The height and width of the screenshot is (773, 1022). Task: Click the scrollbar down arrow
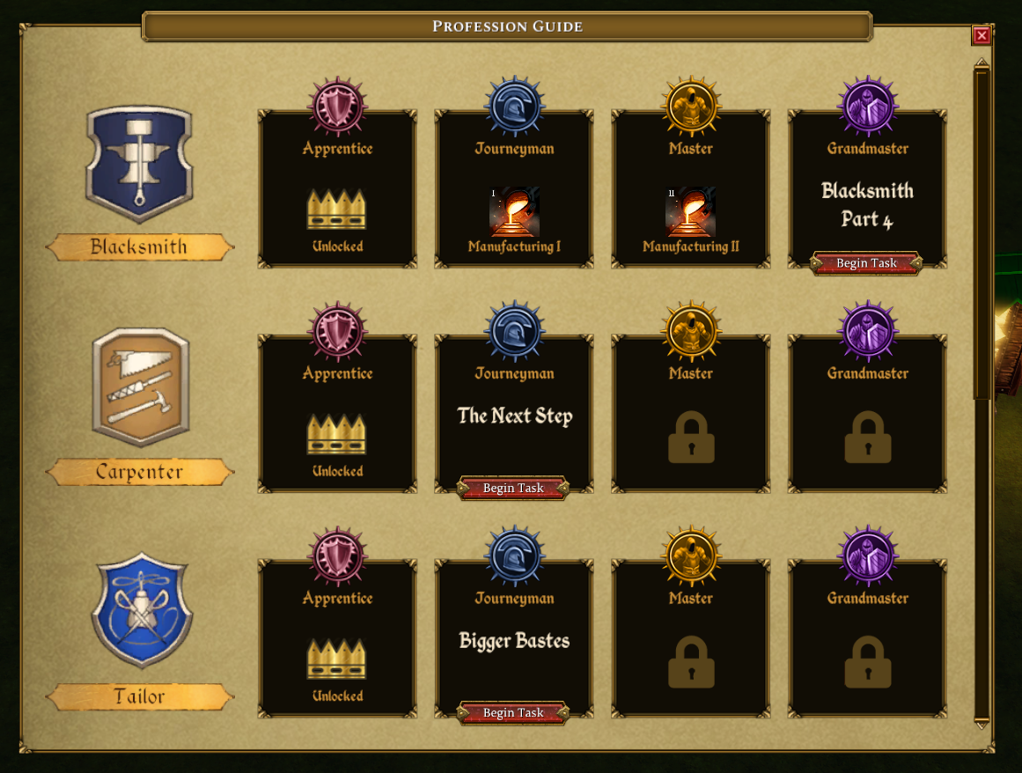[x=982, y=724]
